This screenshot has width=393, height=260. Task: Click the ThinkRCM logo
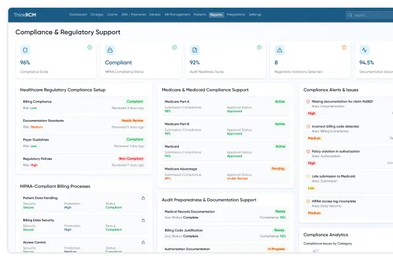click(25, 15)
